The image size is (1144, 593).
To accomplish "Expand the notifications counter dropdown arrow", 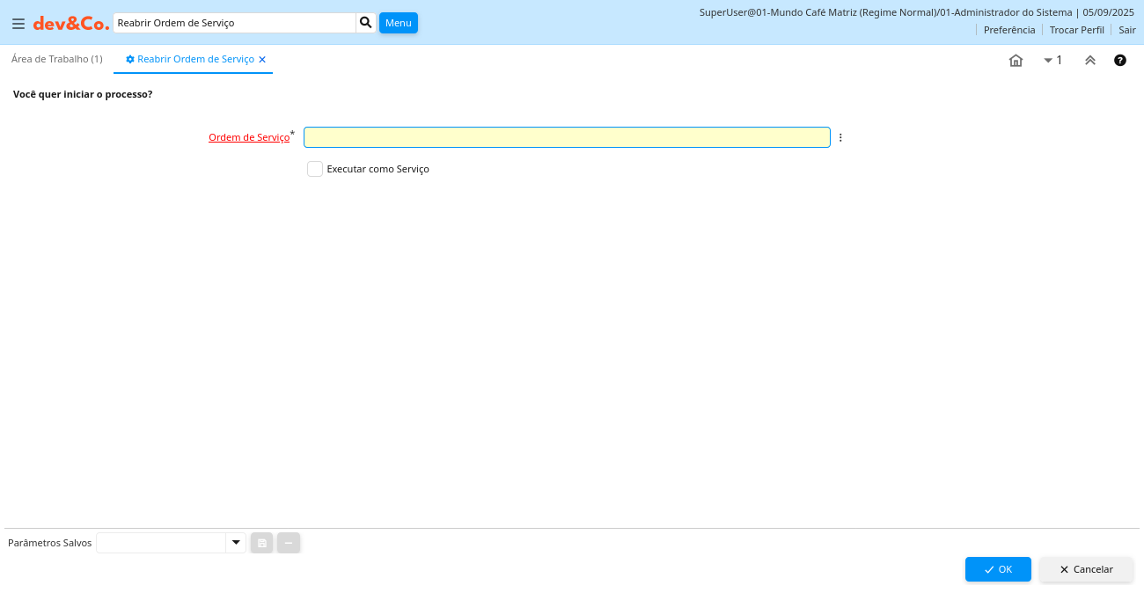I will (x=1048, y=60).
